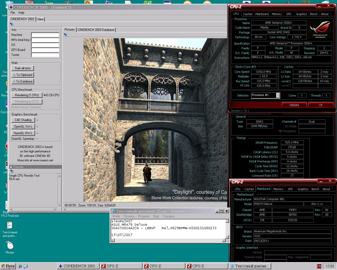Viewport: 337px width, 270px height.
Task: Click the CINEBENCH title bar icon
Action: pos(11,7)
